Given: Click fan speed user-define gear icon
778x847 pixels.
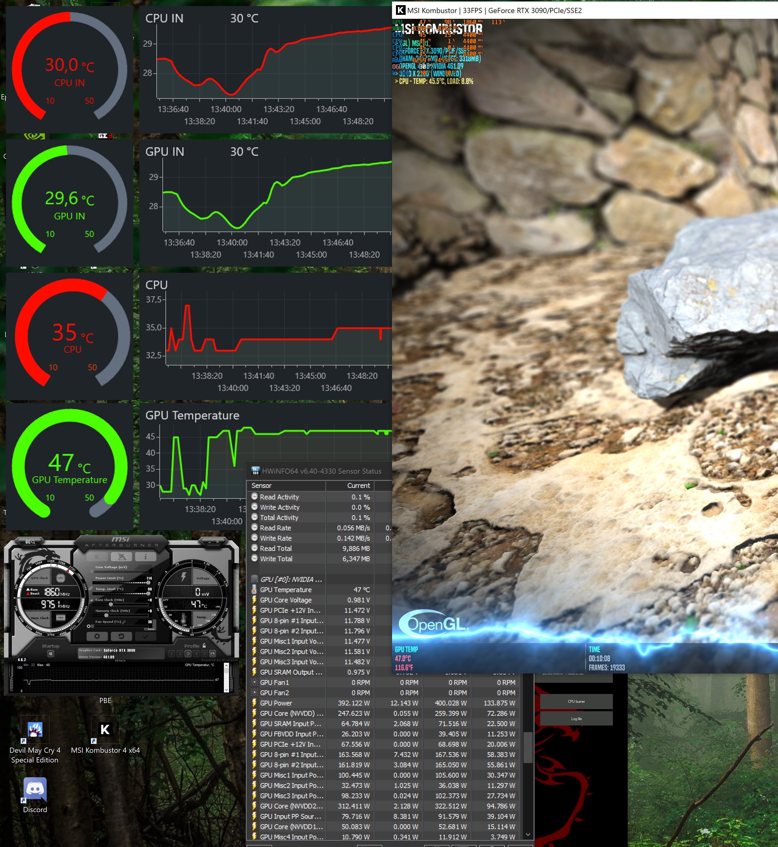Looking at the screenshot, I should pyautogui.click(x=89, y=626).
